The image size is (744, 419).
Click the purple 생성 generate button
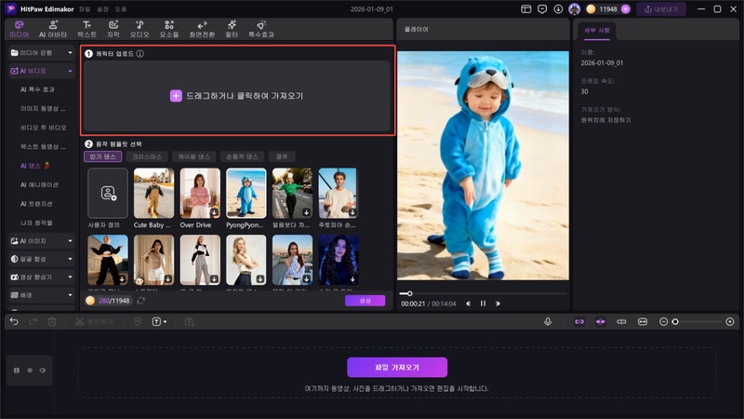[x=365, y=300]
